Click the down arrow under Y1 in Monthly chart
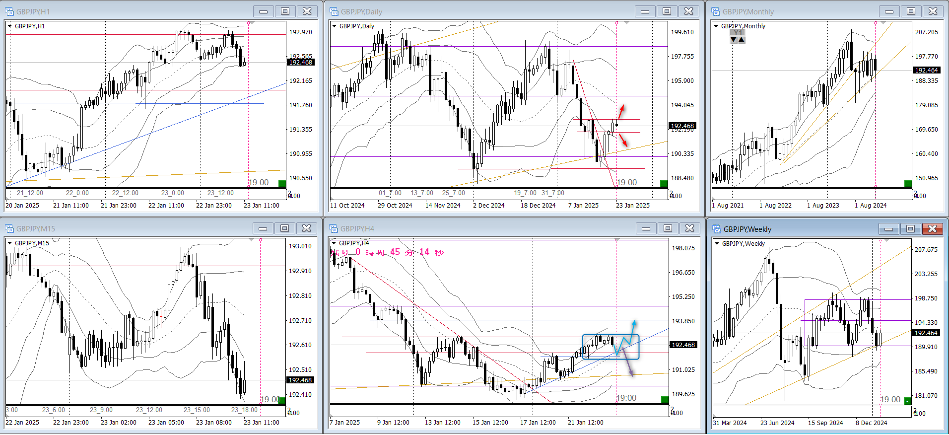949x435 pixels. click(x=734, y=40)
